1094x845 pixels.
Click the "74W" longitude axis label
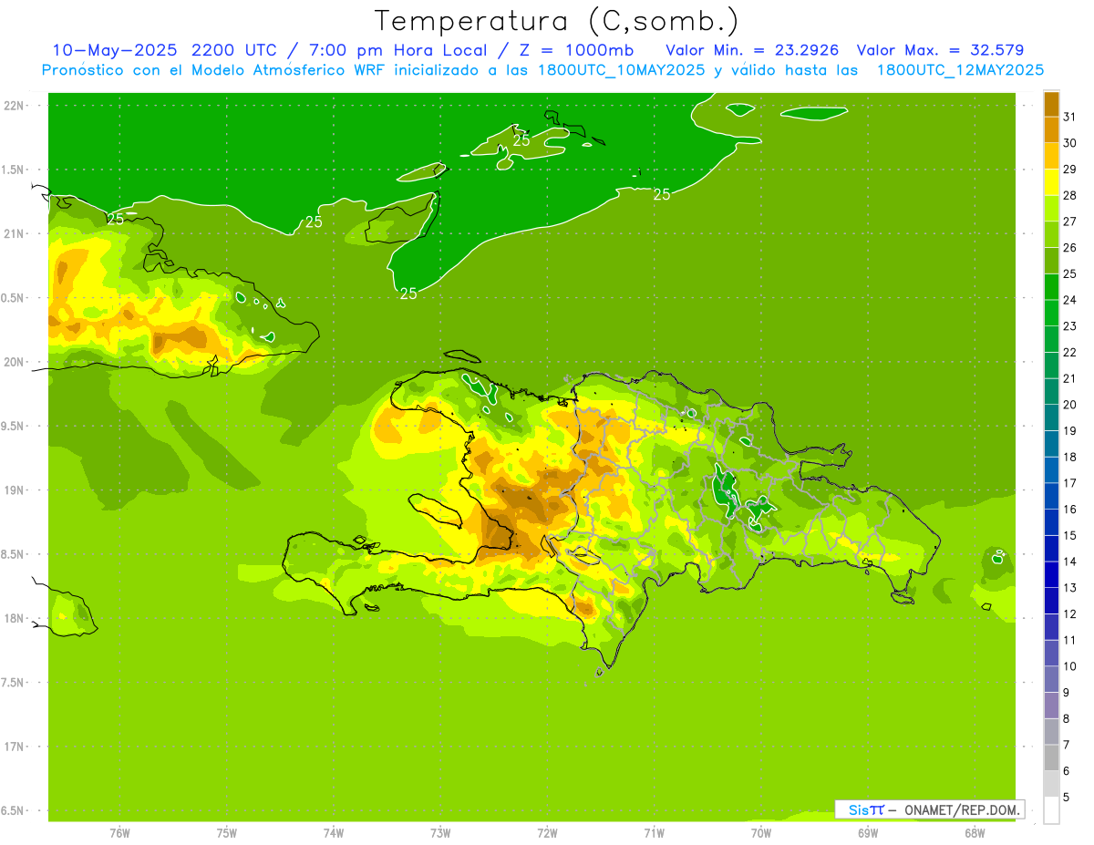point(334,832)
